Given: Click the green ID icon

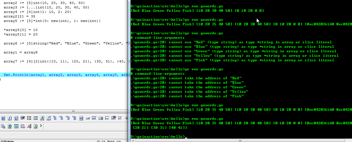Looking at the screenshot, I should coord(16,126).
